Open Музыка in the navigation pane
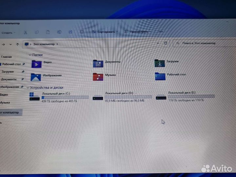This screenshot has width=236, height=177. [x=5, y=103]
